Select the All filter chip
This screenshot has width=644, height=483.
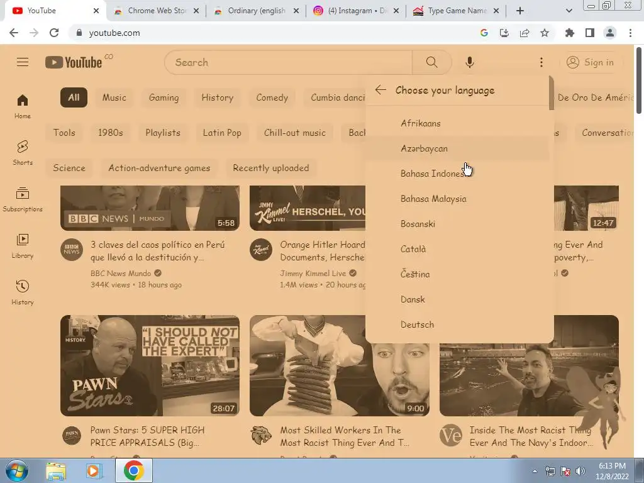click(74, 97)
